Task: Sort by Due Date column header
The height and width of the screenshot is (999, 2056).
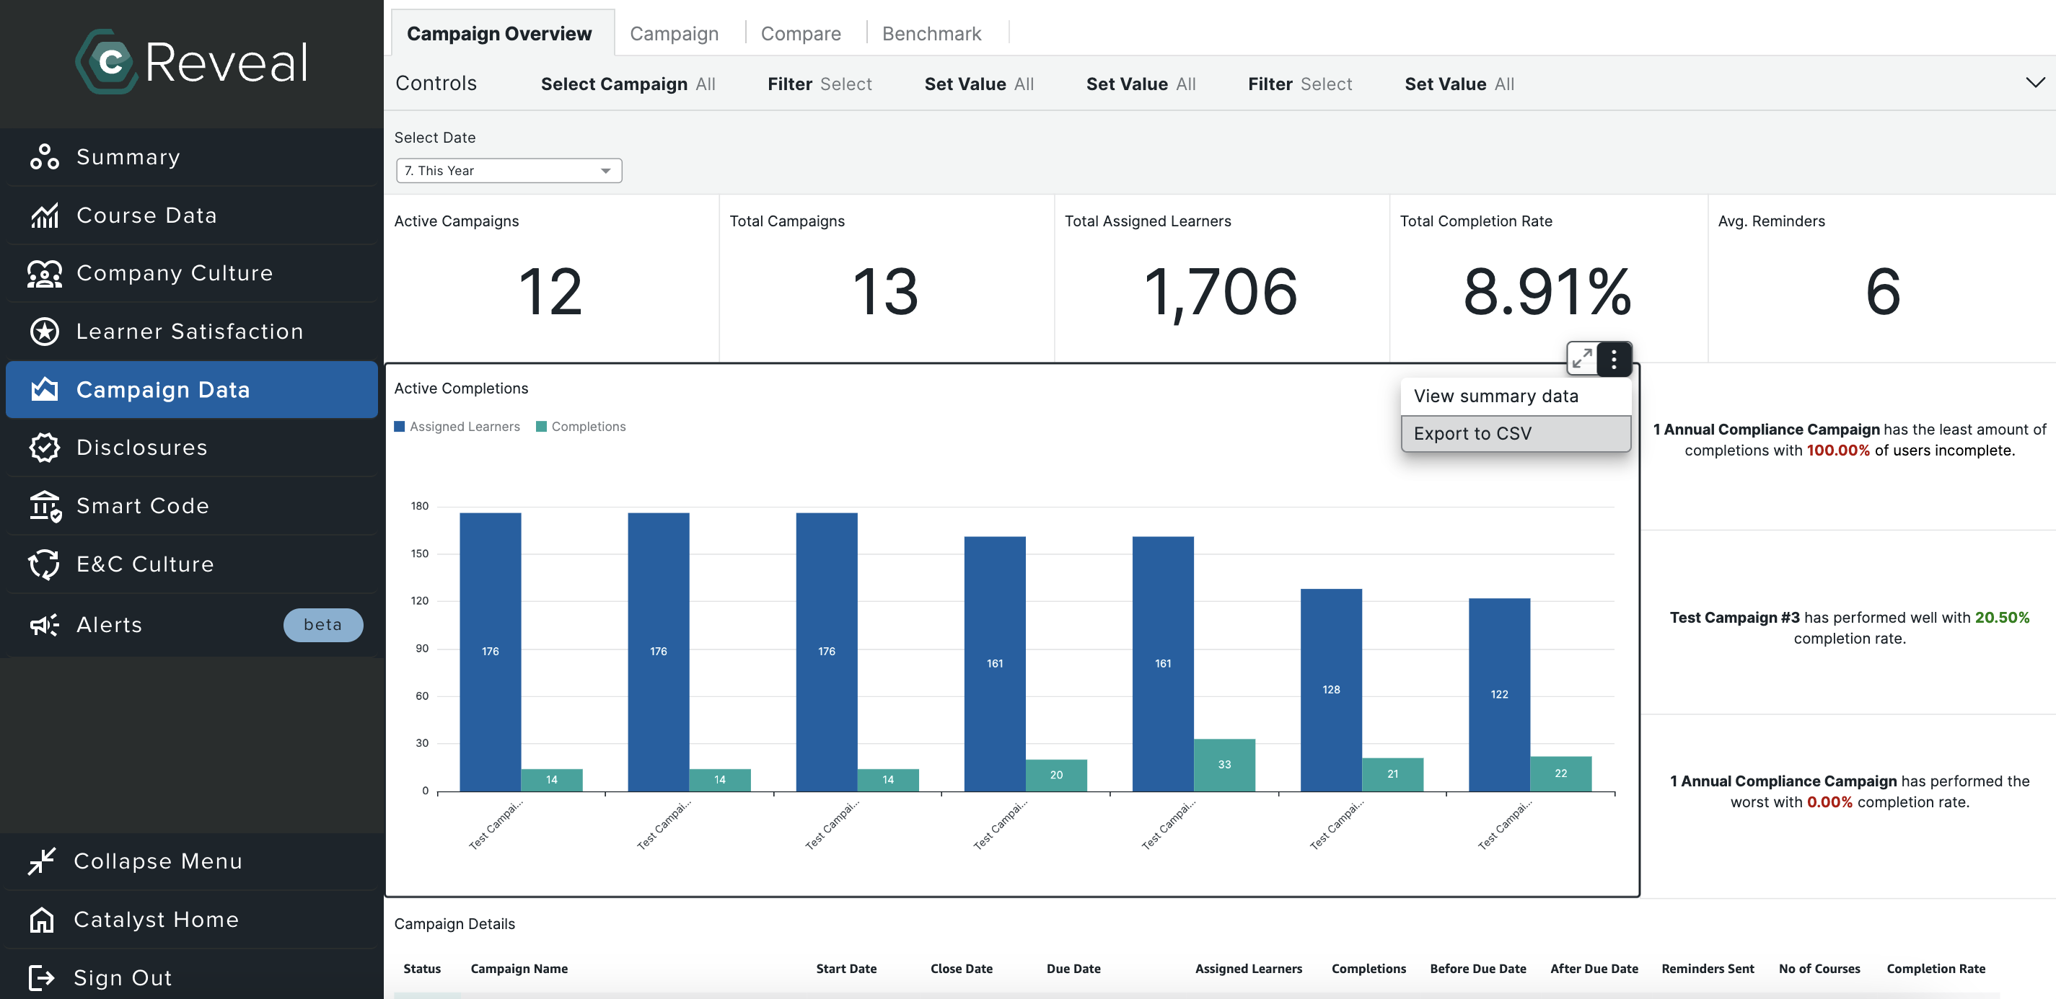Action: tap(1073, 969)
